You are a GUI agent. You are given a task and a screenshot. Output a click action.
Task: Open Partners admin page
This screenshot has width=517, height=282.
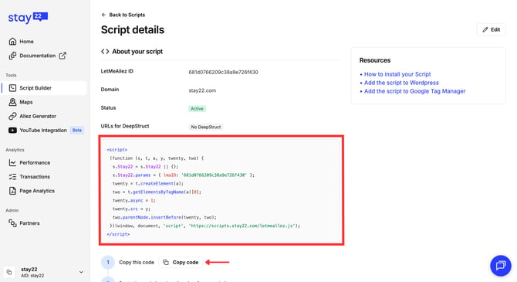point(29,223)
